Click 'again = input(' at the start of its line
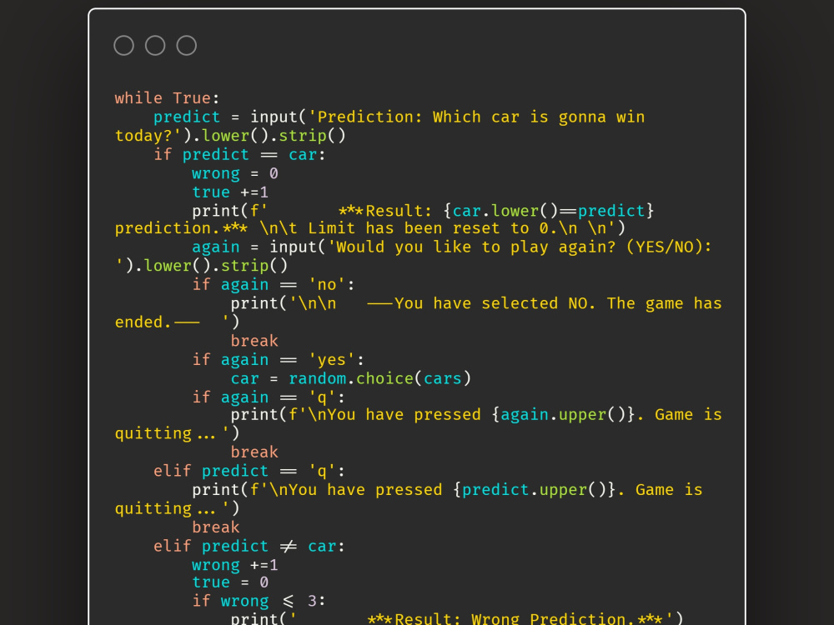 tap(259, 247)
